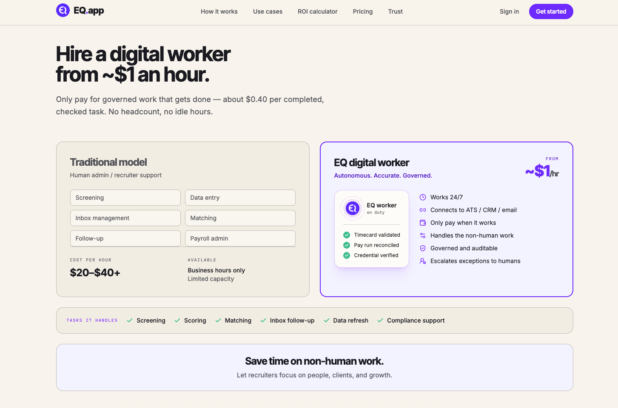Click the wallet icon beside Only pay when it works
Image resolution: width=618 pixels, height=408 pixels.
pyautogui.click(x=423, y=223)
